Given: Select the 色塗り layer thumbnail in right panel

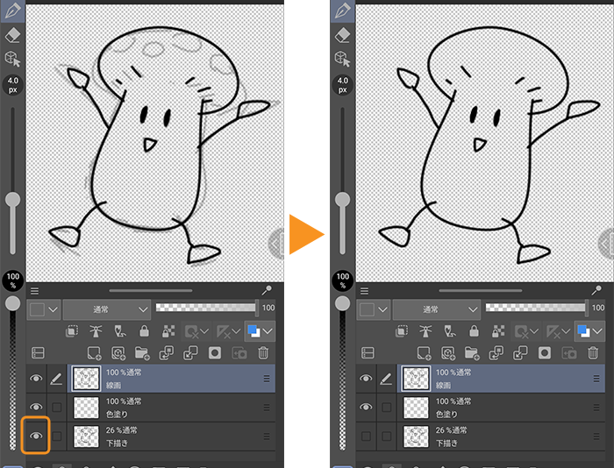Looking at the screenshot, I should pos(416,407).
